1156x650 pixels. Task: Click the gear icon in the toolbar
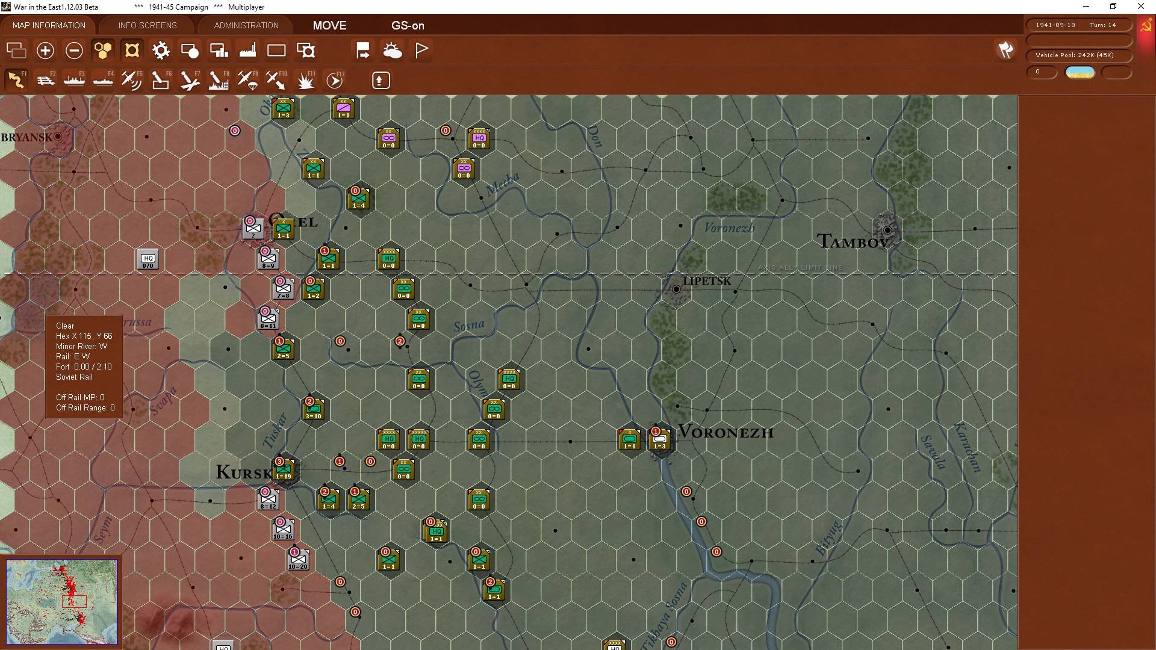pos(161,51)
